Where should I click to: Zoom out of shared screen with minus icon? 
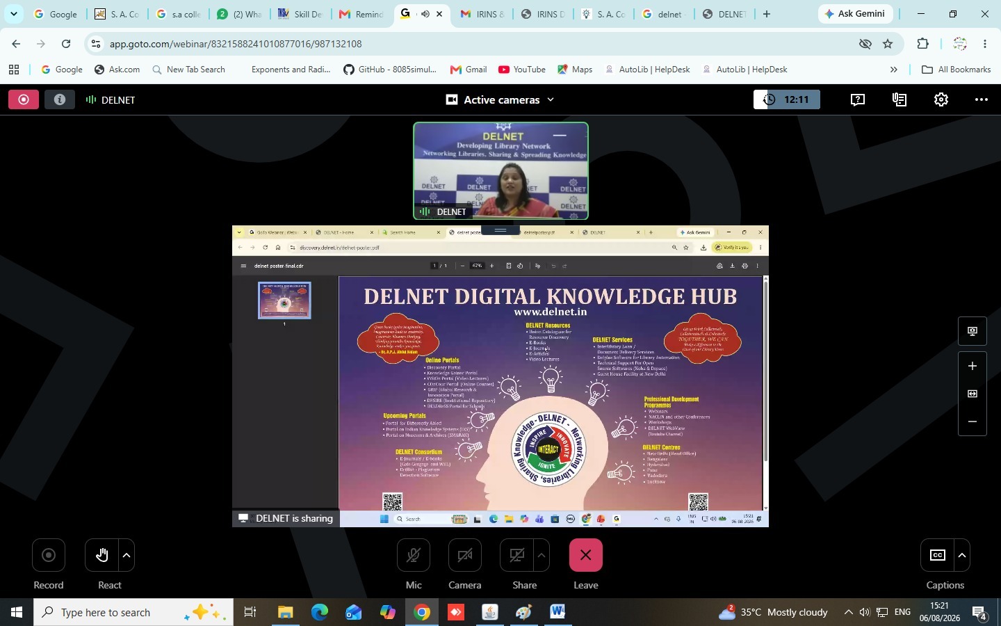pos(972,422)
